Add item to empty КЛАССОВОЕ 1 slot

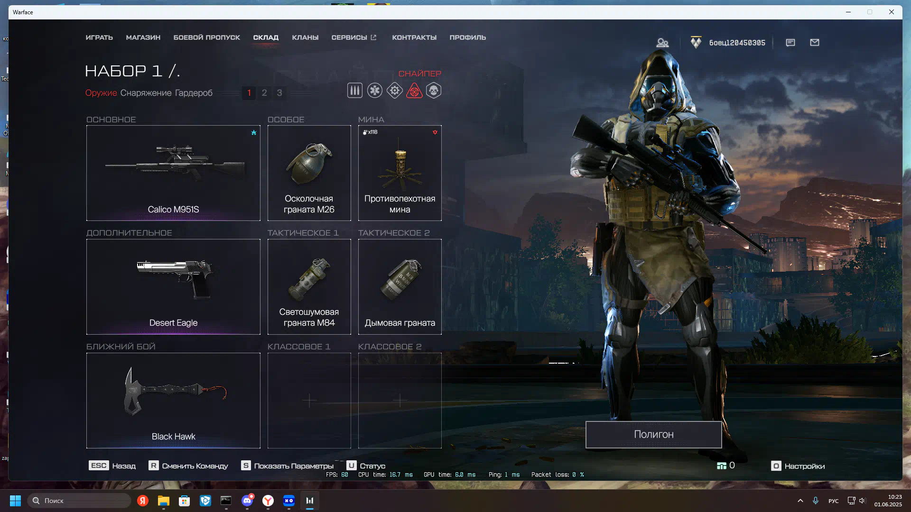pos(309,401)
